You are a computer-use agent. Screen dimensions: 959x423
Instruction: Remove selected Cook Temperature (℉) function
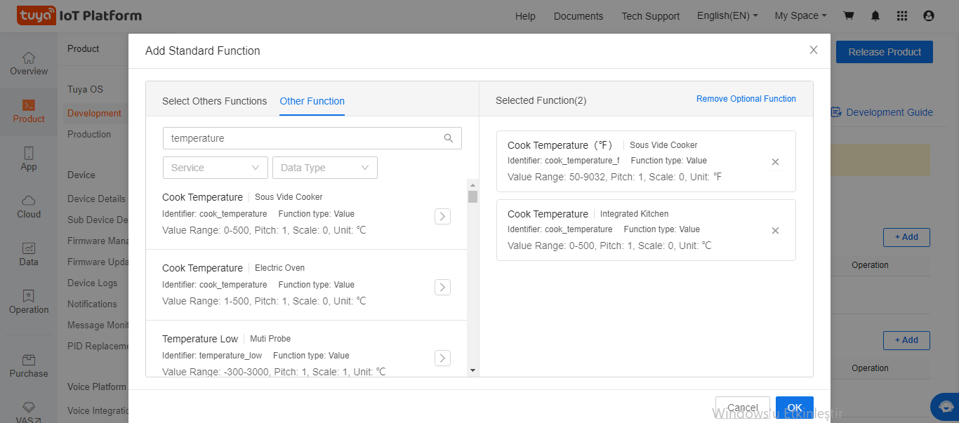775,162
